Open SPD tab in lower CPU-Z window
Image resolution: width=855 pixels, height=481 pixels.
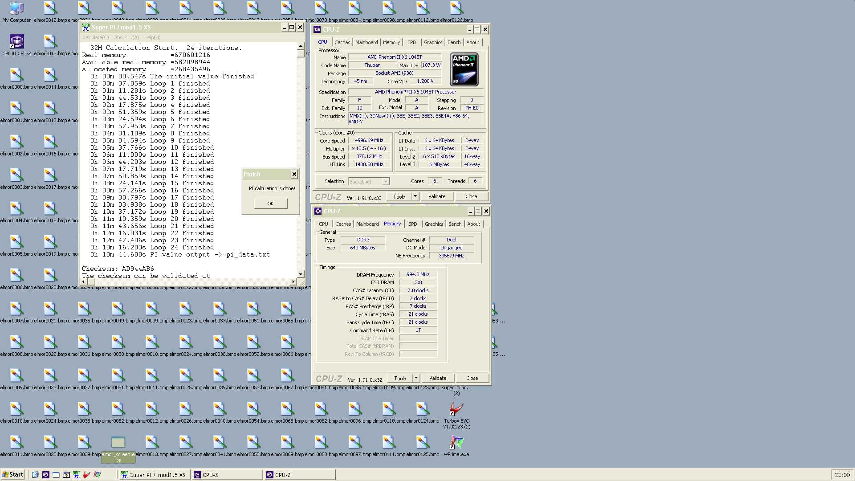click(x=413, y=224)
